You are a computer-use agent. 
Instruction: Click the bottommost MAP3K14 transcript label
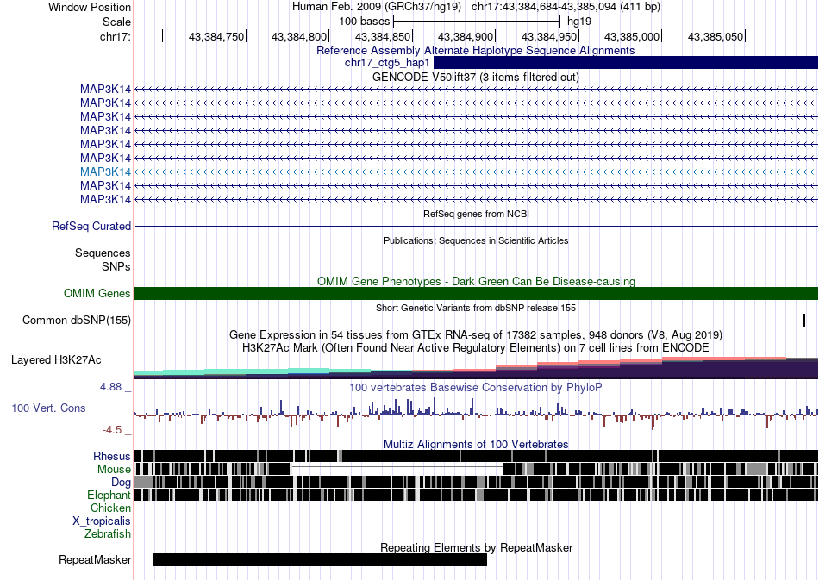pos(105,199)
